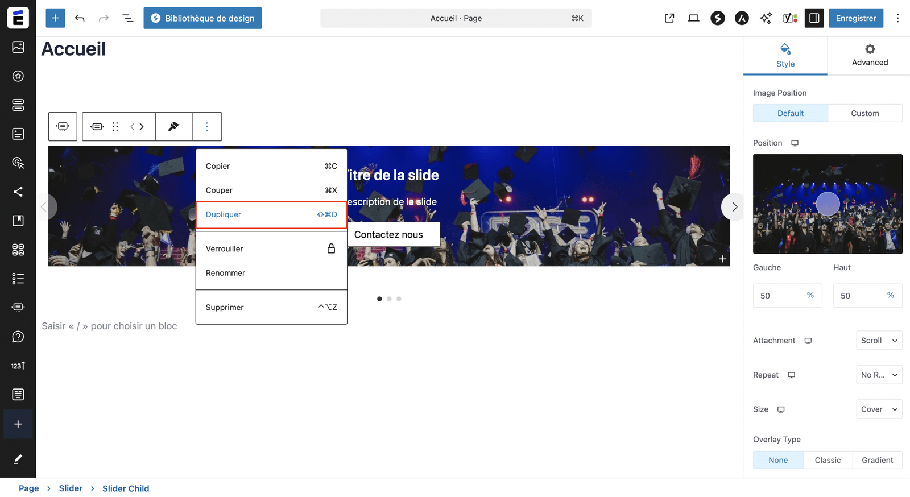This screenshot has height=497, width=910.
Task: Click Slider in the breadcrumb
Action: pyautogui.click(x=71, y=488)
